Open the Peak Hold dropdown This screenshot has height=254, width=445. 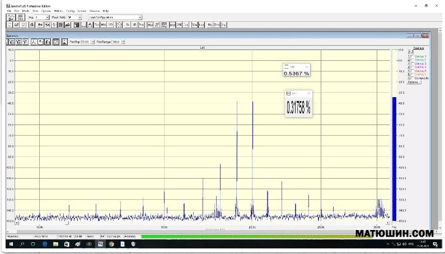coord(80,17)
